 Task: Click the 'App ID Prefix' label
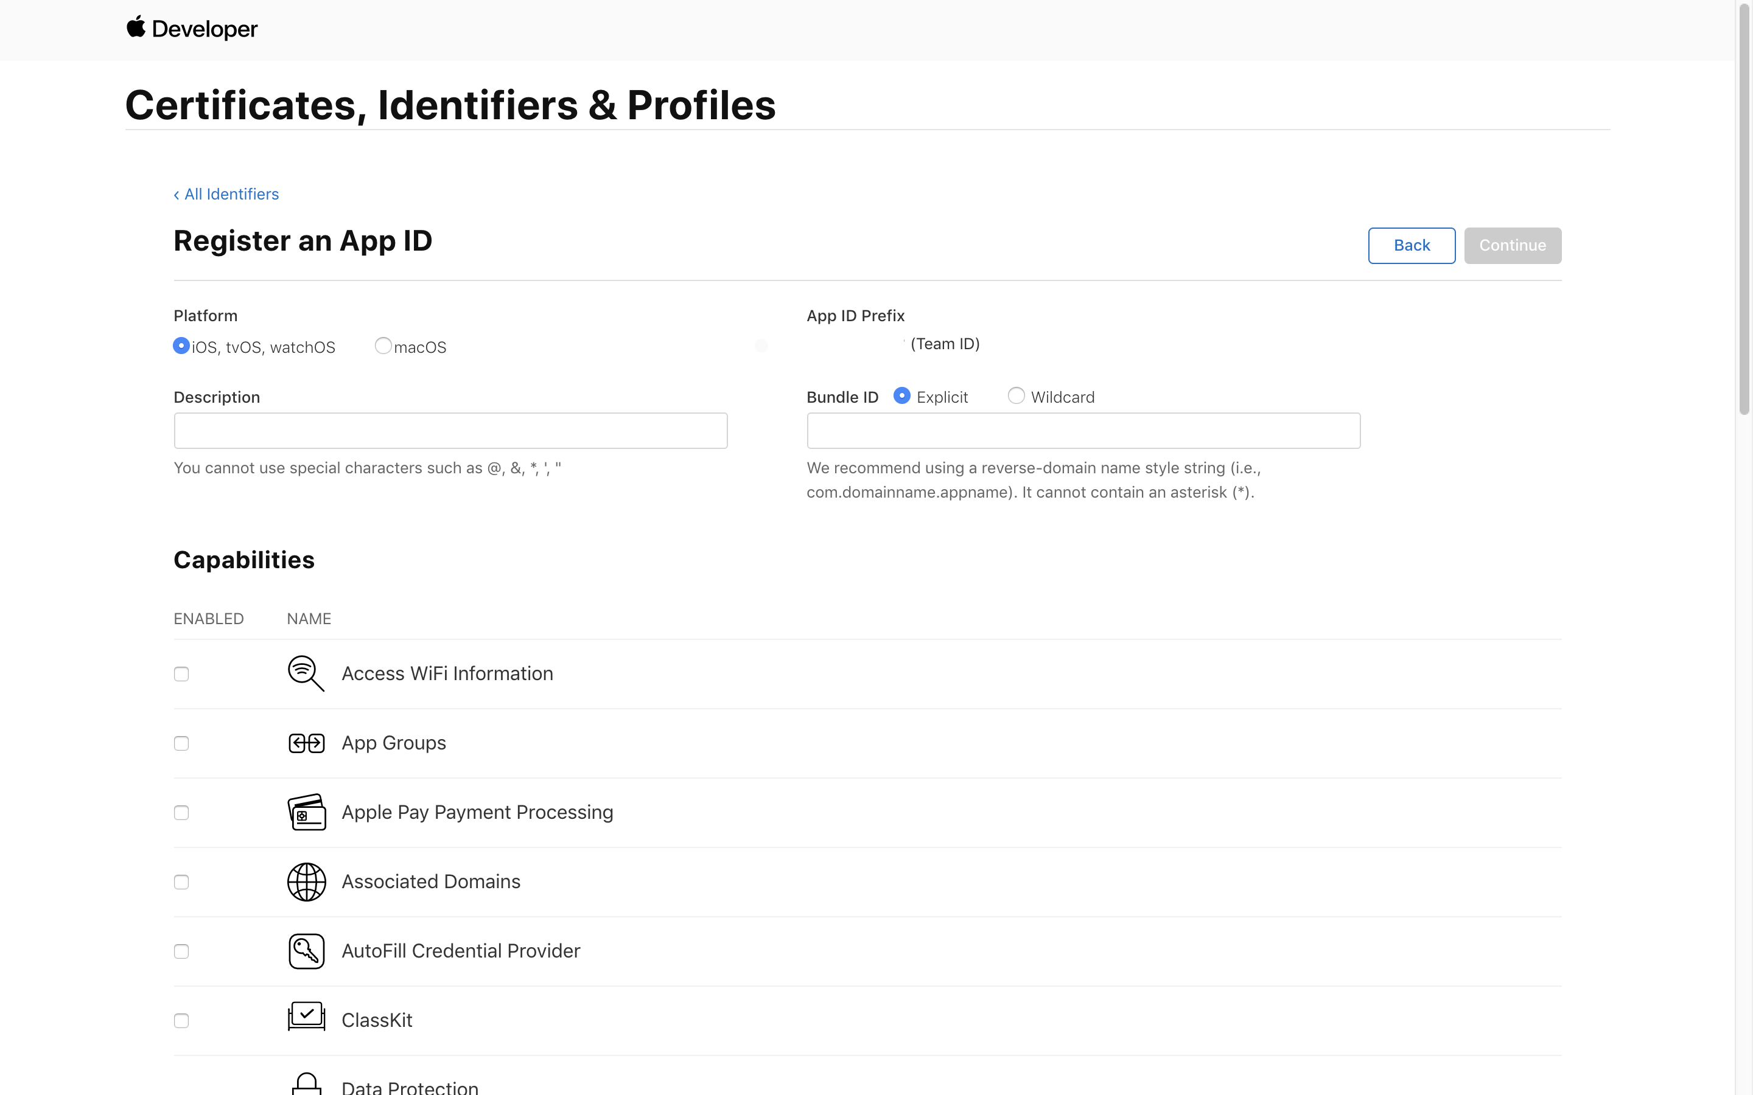855,316
